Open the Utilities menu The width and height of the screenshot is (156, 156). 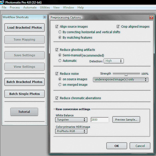pos(45,7)
